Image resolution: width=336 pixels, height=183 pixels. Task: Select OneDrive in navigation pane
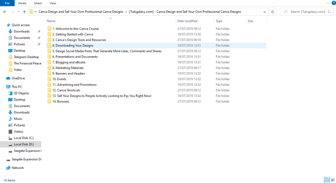[18, 78]
